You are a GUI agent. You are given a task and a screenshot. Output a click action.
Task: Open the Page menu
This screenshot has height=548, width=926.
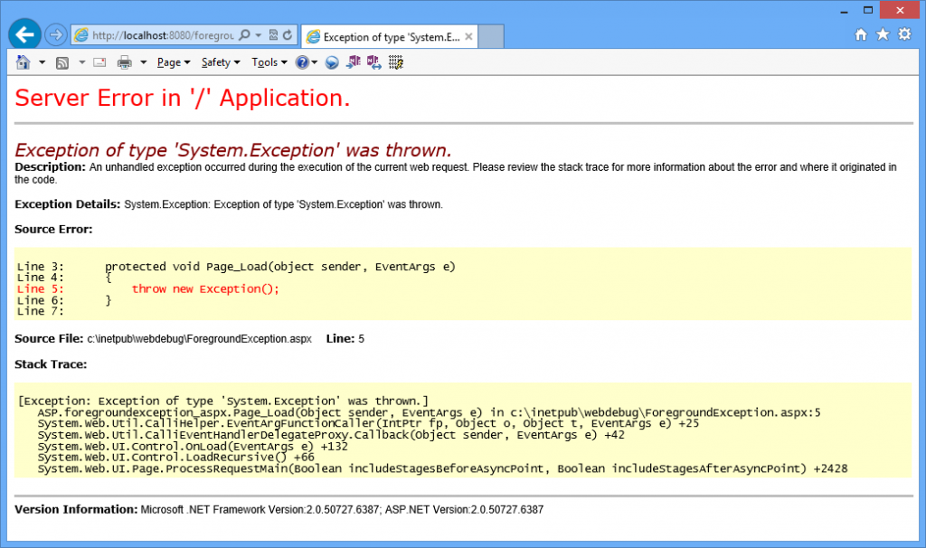[x=174, y=62]
